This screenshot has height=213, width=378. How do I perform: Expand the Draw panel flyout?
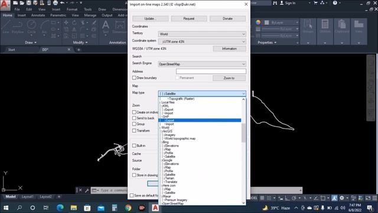click(31, 43)
